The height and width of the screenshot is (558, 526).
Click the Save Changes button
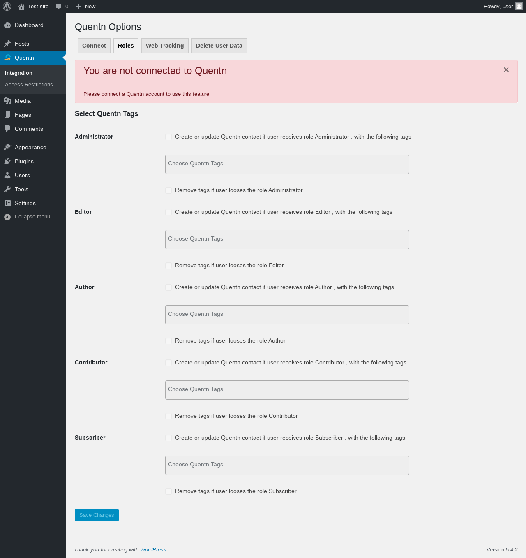[97, 515]
